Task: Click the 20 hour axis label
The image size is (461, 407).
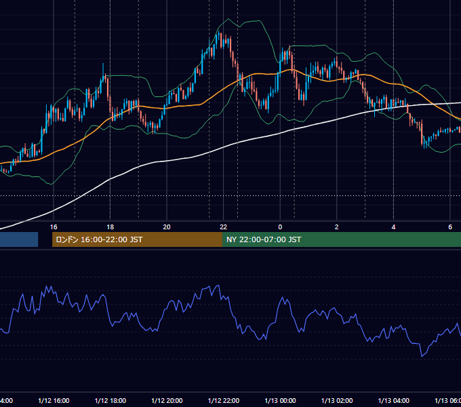Action: [167, 227]
